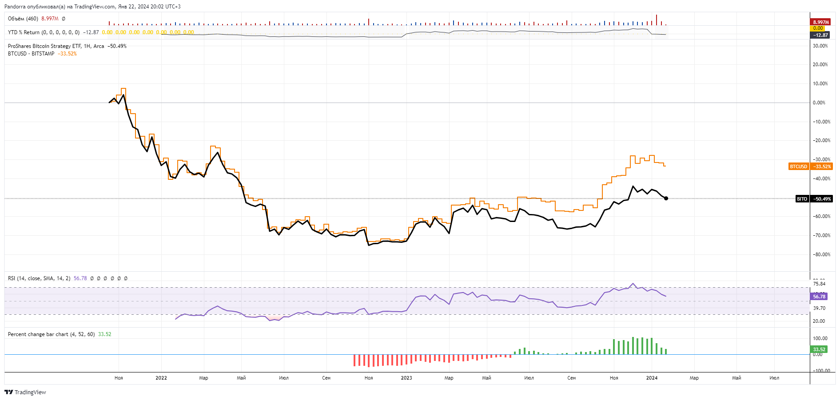Select the 'BTCUSD · BITSTAMP' comparison legend

[x=31, y=54]
